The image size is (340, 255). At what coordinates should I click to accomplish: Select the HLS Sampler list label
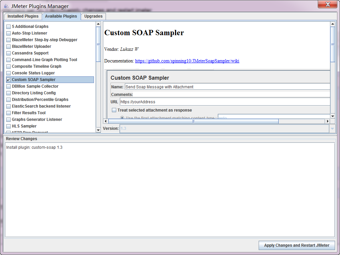click(x=24, y=126)
